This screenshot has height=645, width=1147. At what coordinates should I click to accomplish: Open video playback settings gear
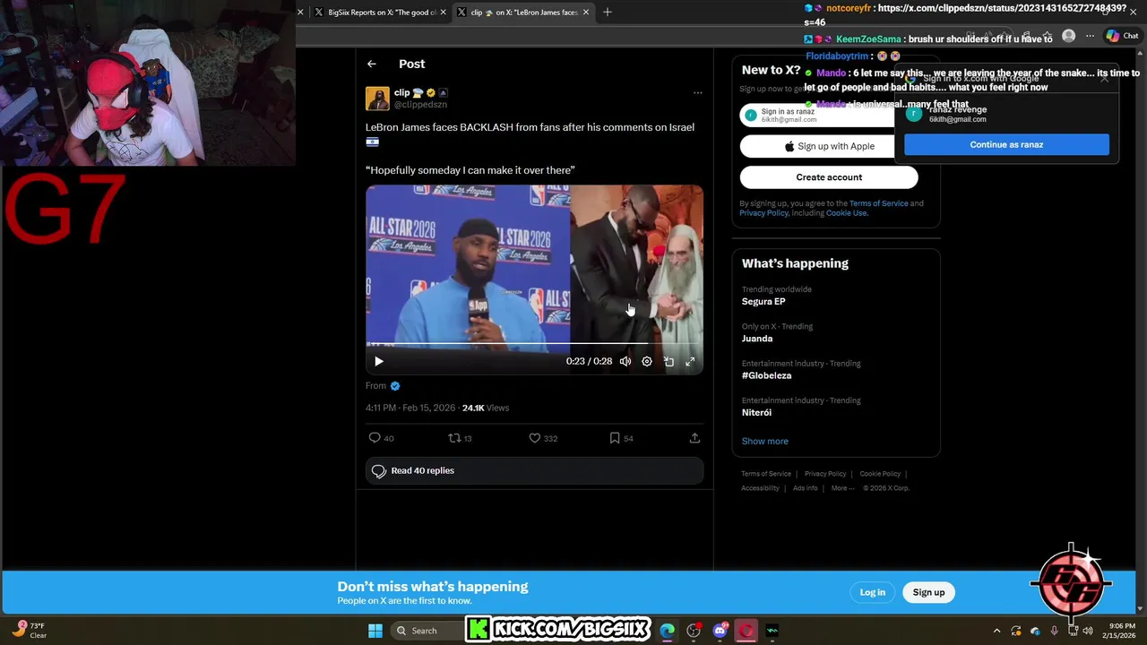646,361
